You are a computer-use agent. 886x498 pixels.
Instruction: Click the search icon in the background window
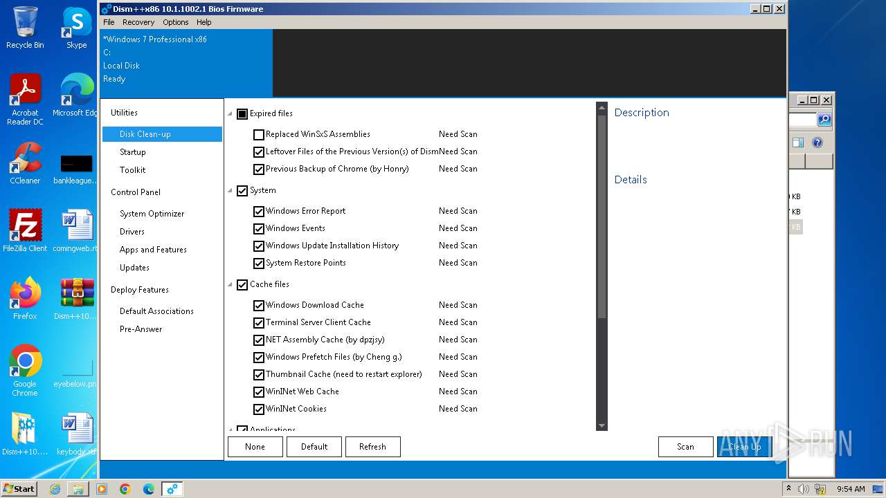pos(824,120)
